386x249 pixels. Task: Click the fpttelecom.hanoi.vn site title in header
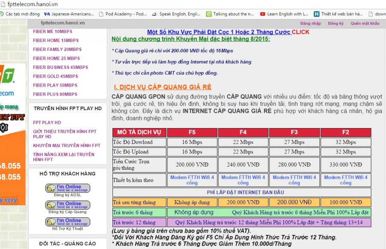click(63, 23)
